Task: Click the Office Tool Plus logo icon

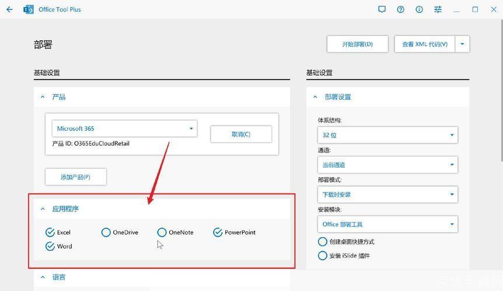Action: tap(28, 9)
